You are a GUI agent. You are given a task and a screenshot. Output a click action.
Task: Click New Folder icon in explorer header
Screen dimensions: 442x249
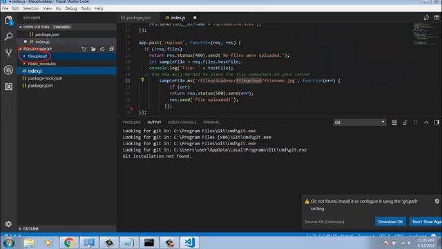93,49
